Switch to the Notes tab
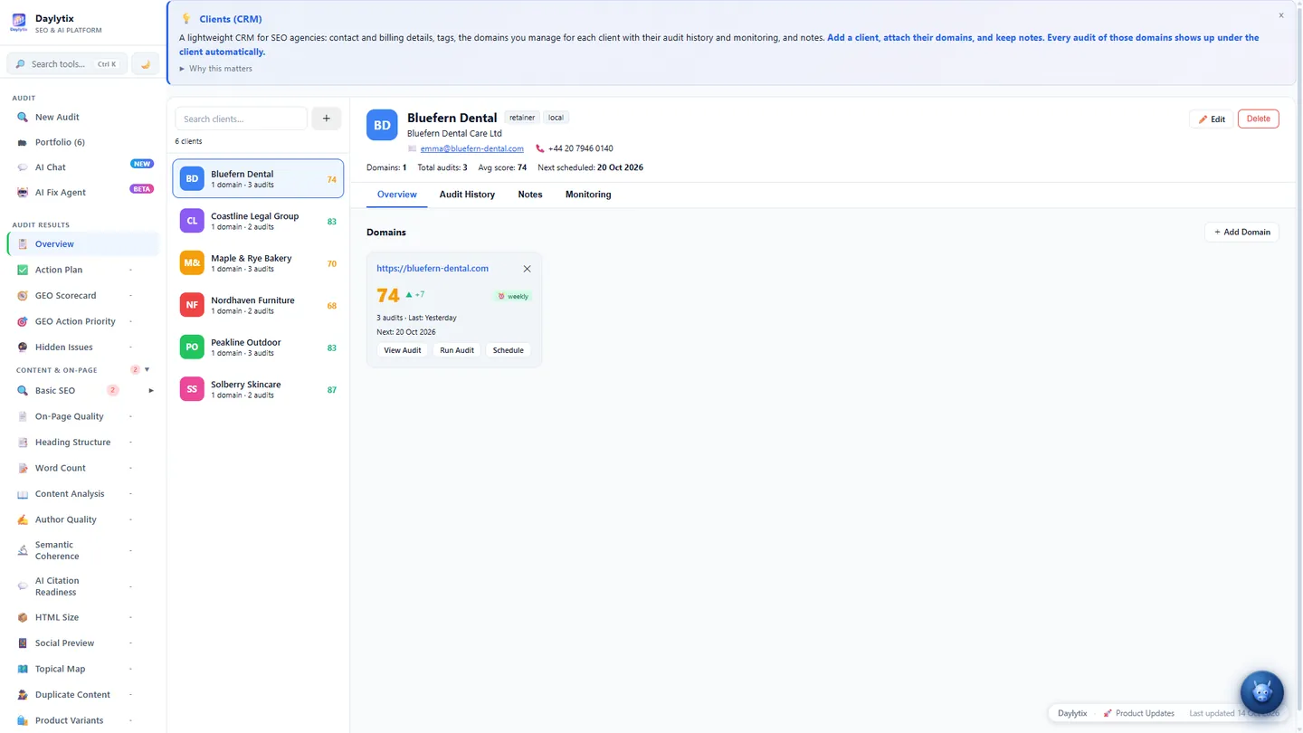The image size is (1303, 733). tap(530, 195)
